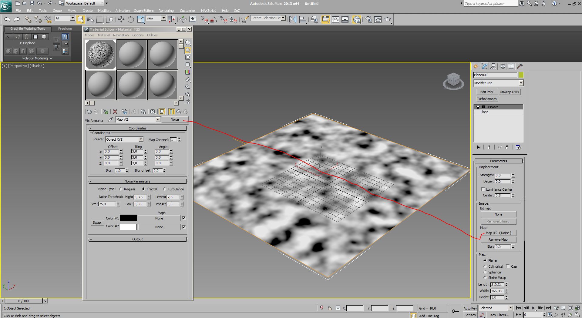Open the Modify panel tab
Viewport: 582px width, 318px height.
click(x=484, y=66)
